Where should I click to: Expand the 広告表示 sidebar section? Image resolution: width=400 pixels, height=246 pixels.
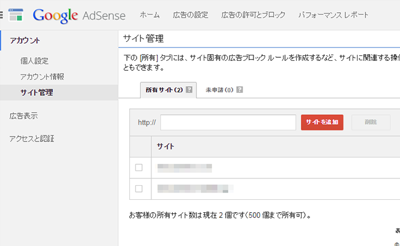tap(23, 116)
